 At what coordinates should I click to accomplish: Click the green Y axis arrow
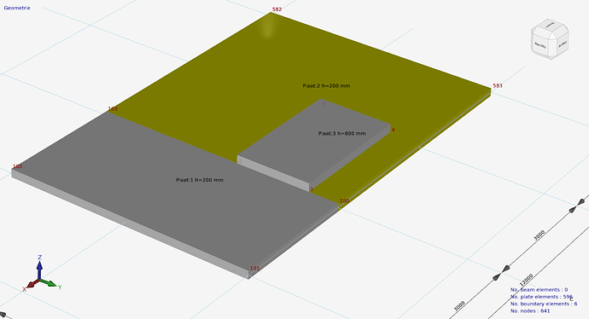click(49, 282)
